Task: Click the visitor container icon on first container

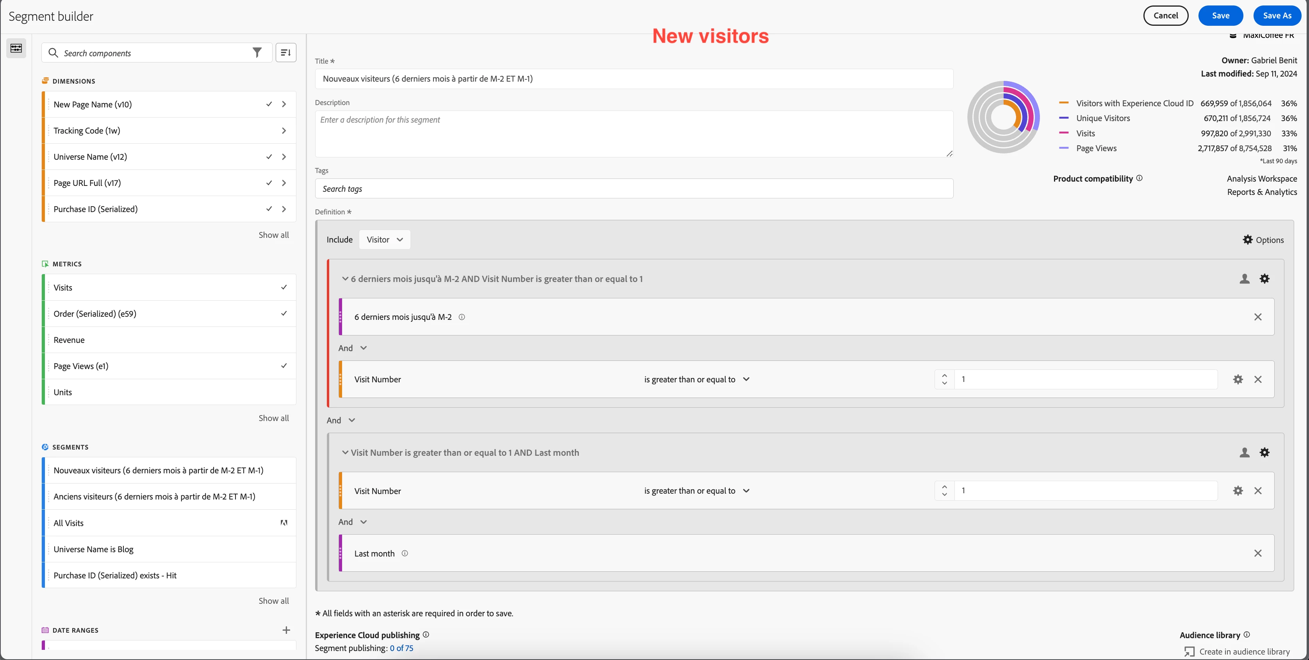Action: [x=1244, y=279]
